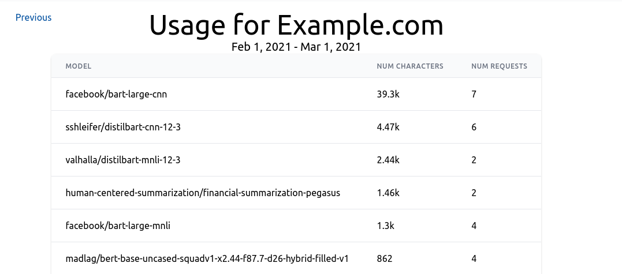Select the facebook/bart-large-cnn model row
Screen dimensions: 622x274
pos(117,94)
